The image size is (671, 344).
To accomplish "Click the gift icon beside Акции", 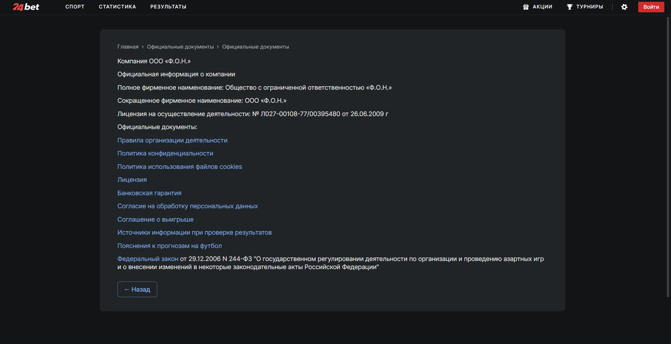I will pyautogui.click(x=526, y=7).
